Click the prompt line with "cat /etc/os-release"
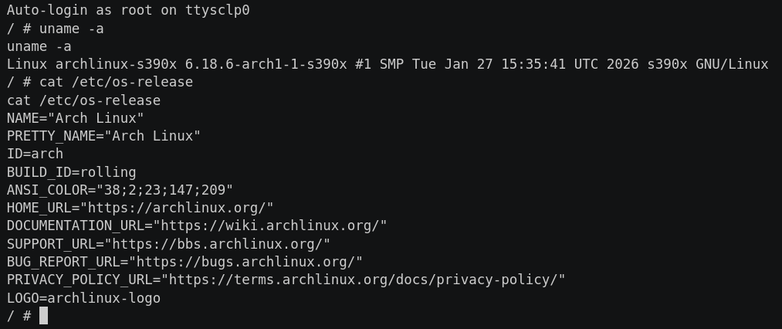The width and height of the screenshot is (782, 329). [100, 82]
